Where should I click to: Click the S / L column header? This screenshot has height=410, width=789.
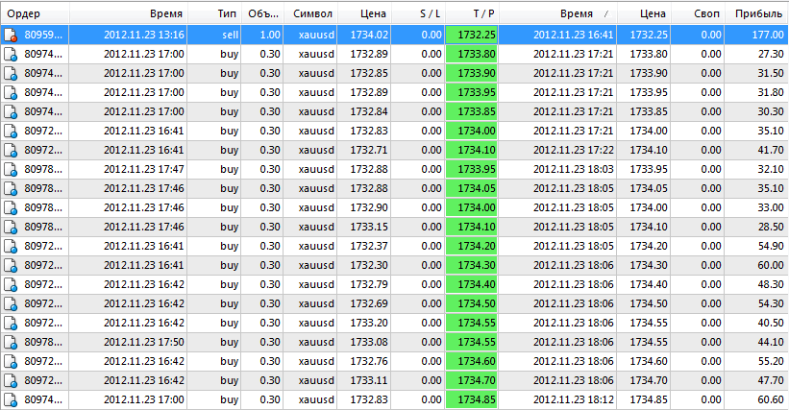click(x=418, y=13)
